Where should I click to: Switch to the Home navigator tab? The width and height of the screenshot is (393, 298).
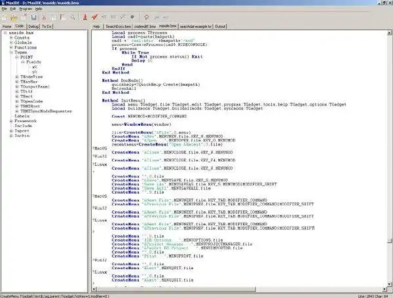[x=7, y=26]
